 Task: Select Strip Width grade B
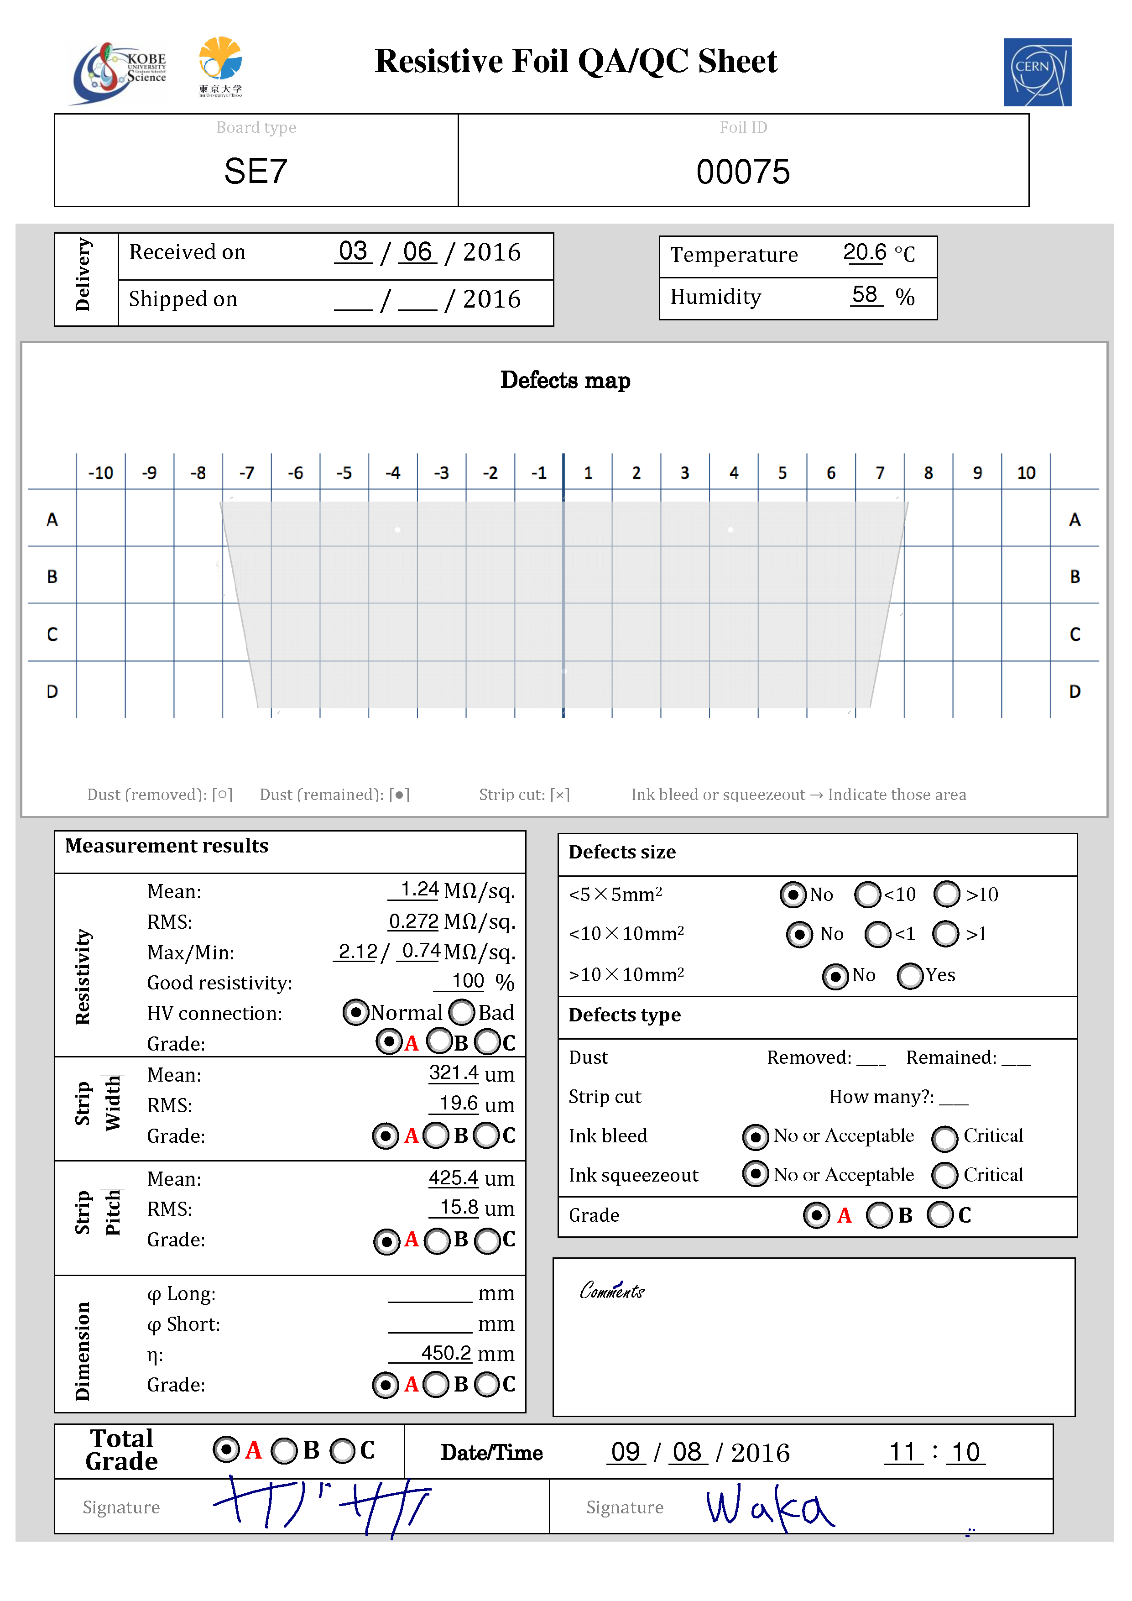point(436,1135)
